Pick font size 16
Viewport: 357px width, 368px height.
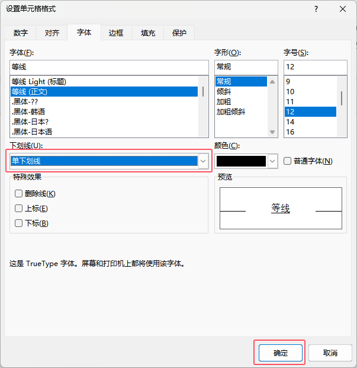pyautogui.click(x=310, y=132)
